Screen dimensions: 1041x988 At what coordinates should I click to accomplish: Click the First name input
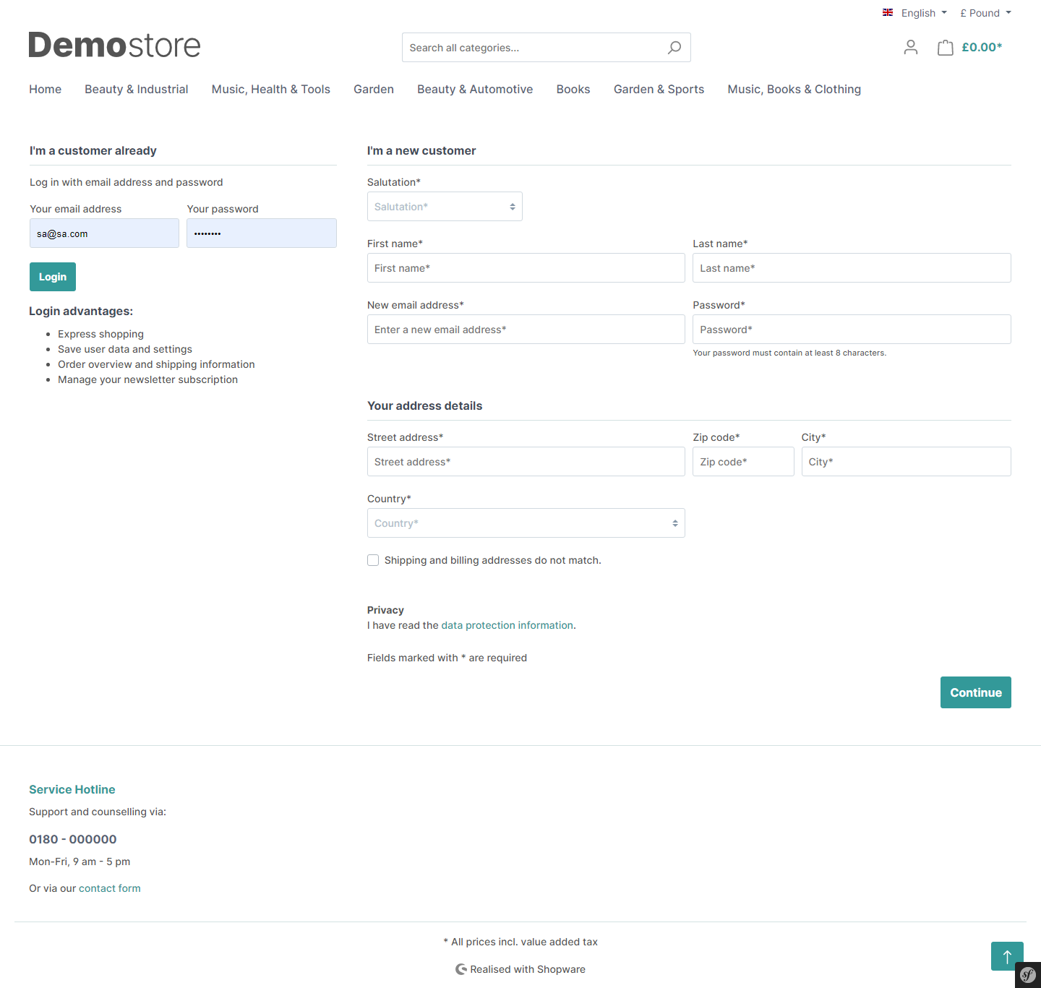pyautogui.click(x=526, y=268)
